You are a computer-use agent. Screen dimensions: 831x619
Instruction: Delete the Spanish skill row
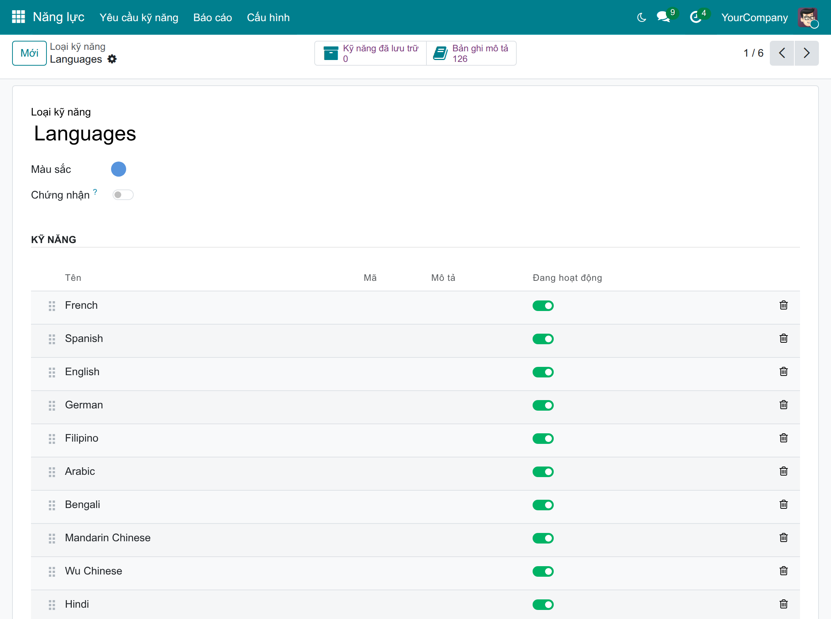(783, 338)
